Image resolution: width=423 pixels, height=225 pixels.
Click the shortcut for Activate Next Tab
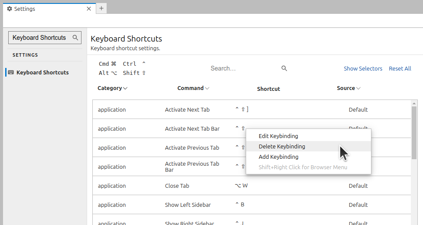coord(242,109)
